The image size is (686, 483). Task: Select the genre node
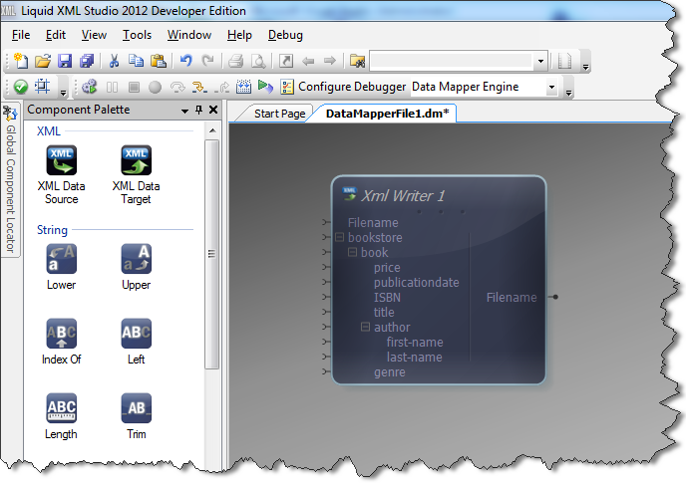click(x=390, y=372)
